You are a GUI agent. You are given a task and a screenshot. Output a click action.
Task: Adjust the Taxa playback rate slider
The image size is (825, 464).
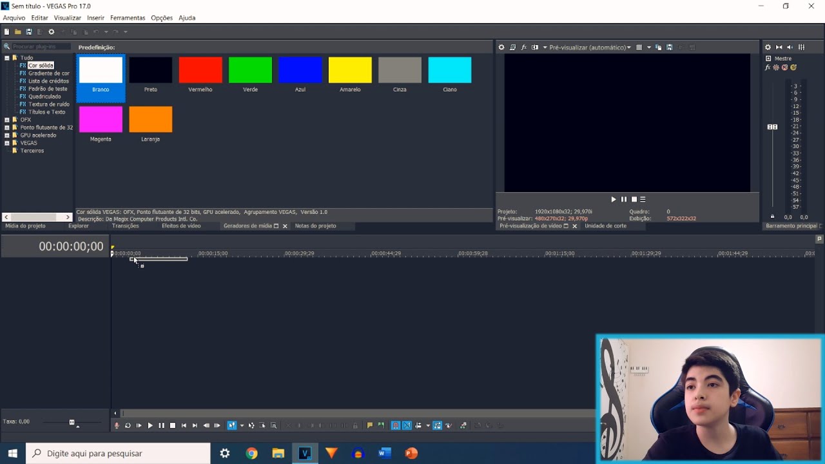pos(72,422)
